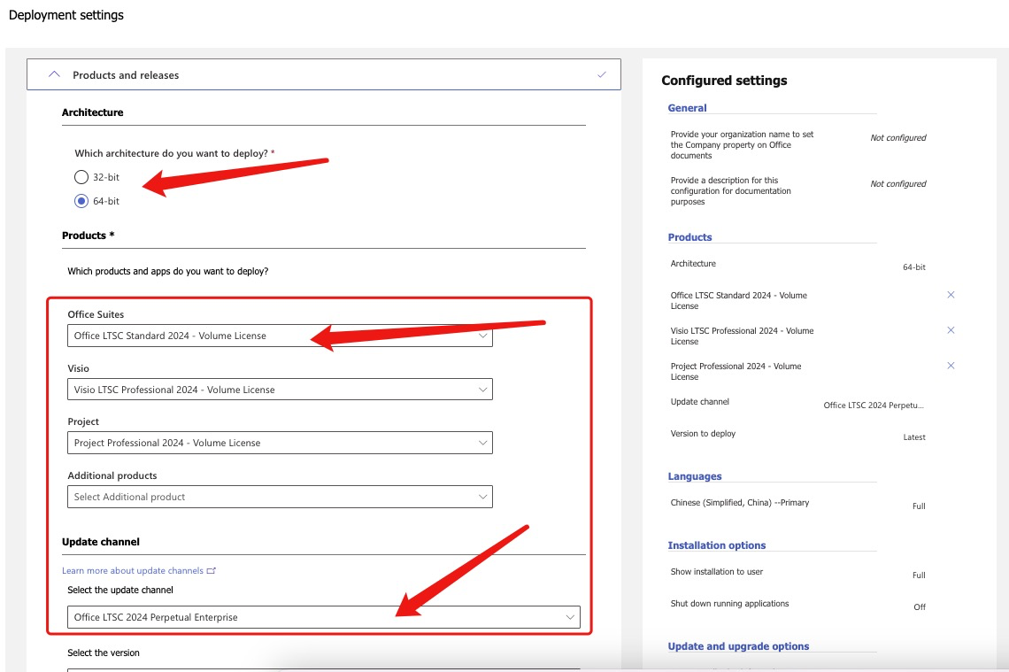Click the external link icon beside update channels
Image resolution: width=1009 pixels, height=672 pixels.
(x=211, y=571)
